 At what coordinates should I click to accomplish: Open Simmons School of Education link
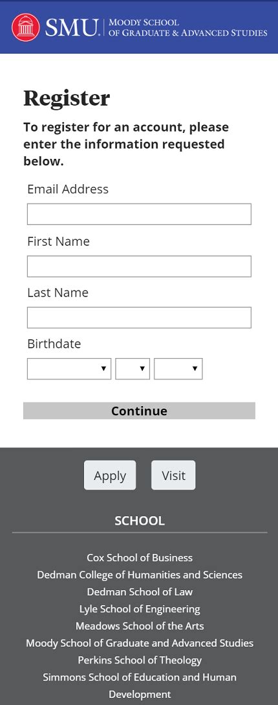pyautogui.click(x=140, y=686)
